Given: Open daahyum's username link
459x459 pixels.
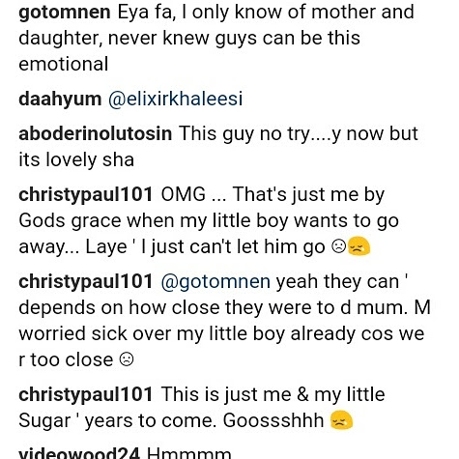Looking at the screenshot, I should [x=60, y=99].
